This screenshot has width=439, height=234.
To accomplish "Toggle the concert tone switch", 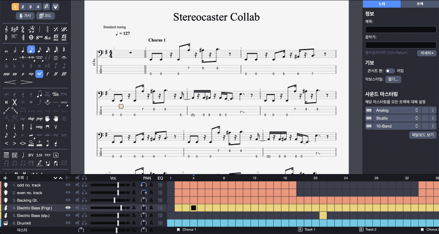I will tap(390, 71).
